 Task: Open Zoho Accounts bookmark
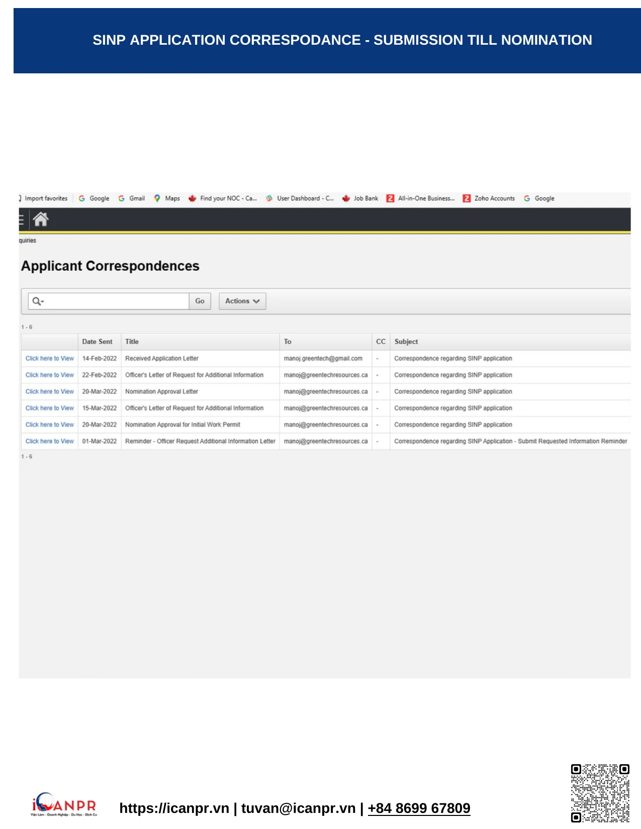(489, 198)
